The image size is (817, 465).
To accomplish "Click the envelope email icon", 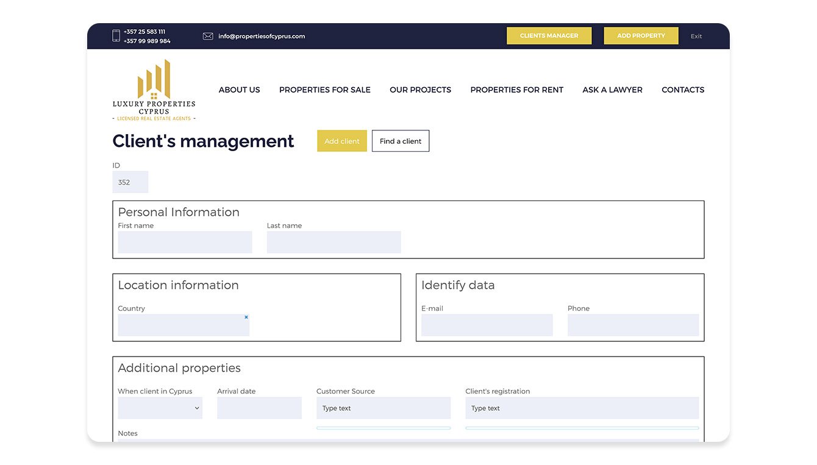I will [x=208, y=36].
